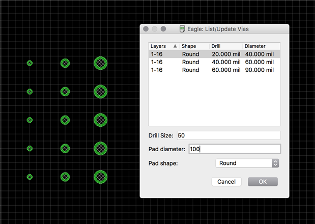Click the bottom small via in left column
Image resolution: width=315 pixels, height=224 pixels.
[x=30, y=177]
